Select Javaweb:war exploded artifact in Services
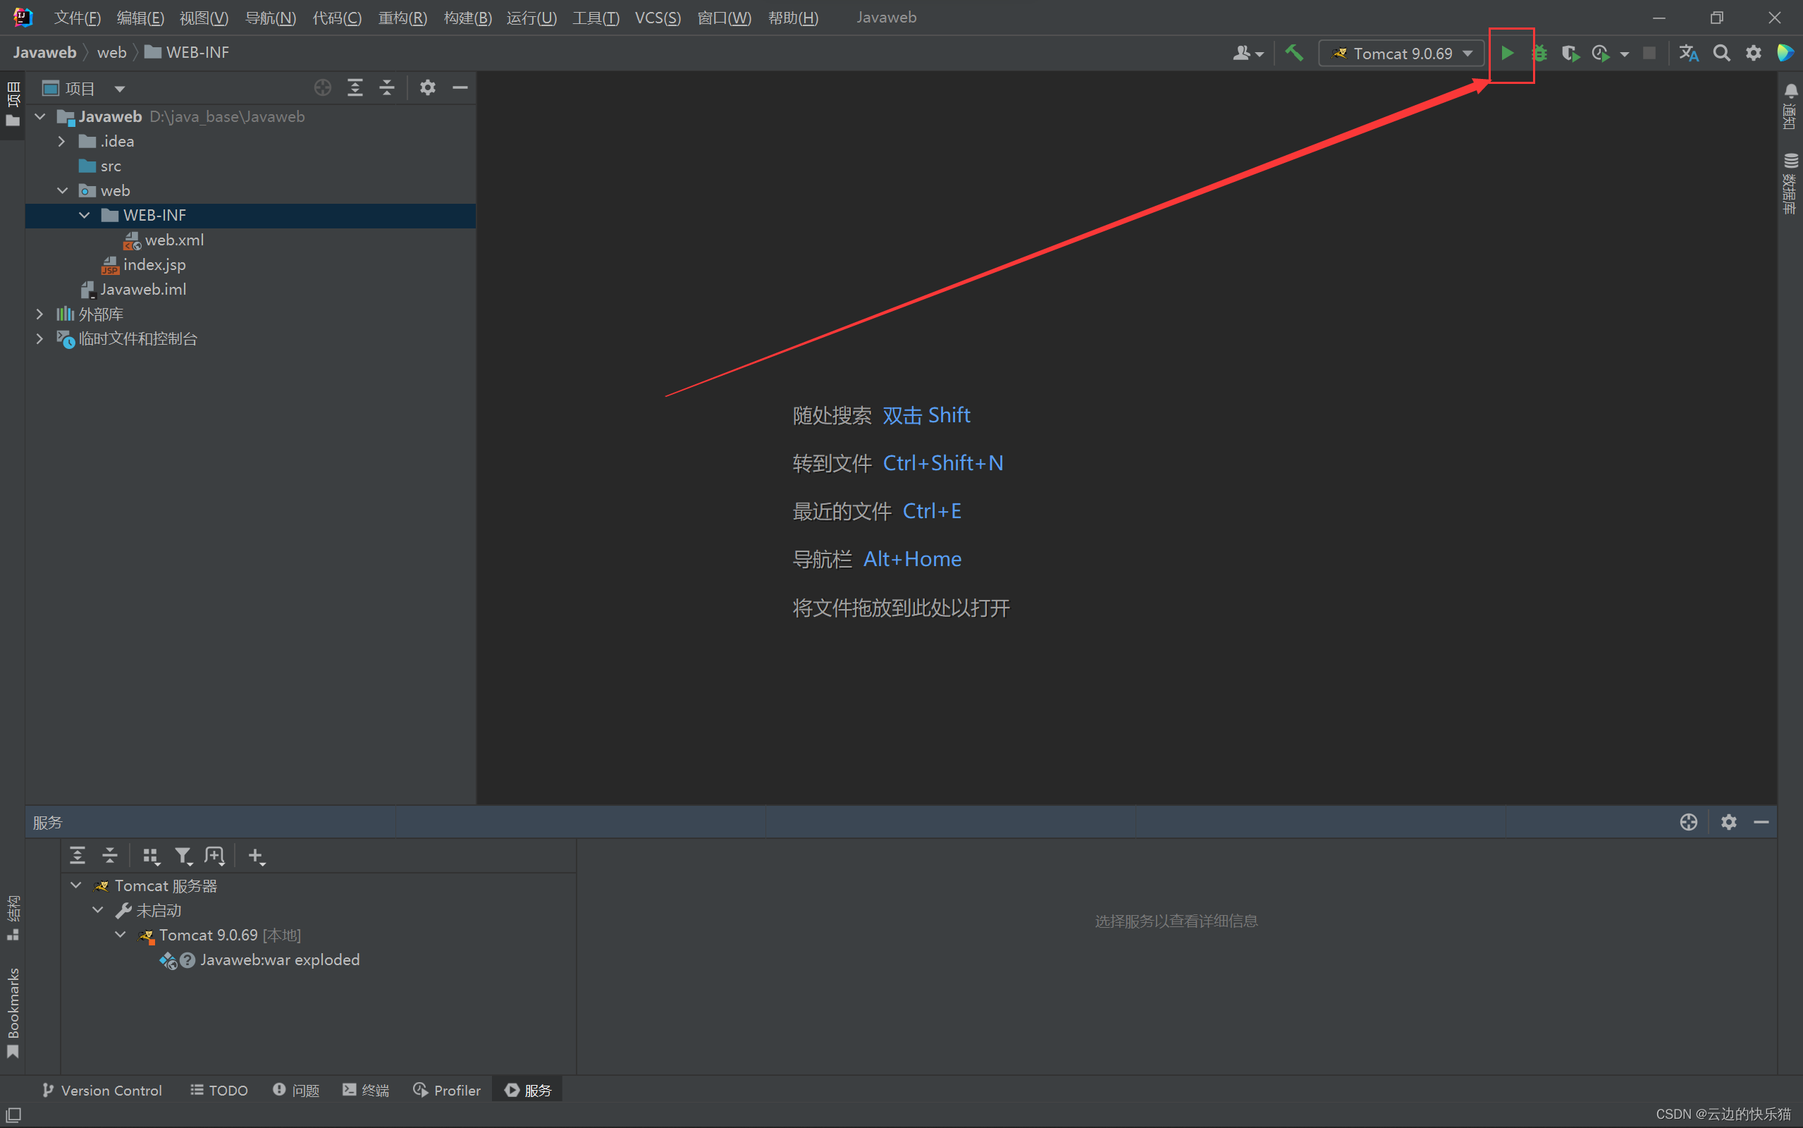The image size is (1803, 1128). click(280, 960)
